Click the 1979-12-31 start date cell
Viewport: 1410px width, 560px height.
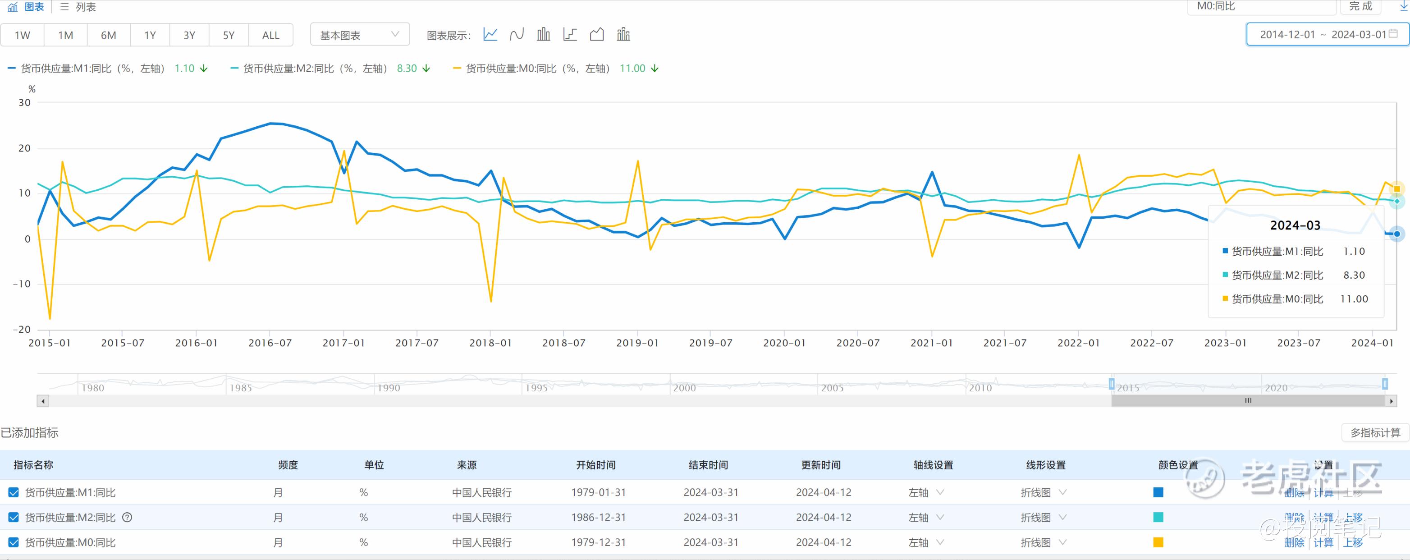[x=598, y=542]
